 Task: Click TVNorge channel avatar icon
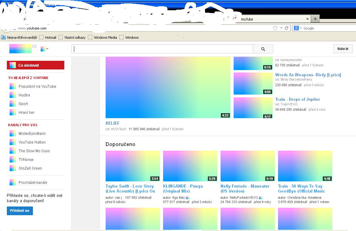coord(13,159)
